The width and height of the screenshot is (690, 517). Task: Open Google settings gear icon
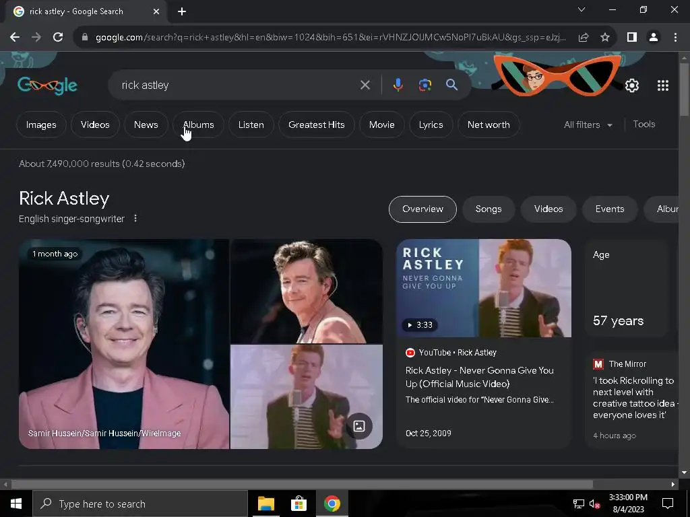tap(632, 85)
